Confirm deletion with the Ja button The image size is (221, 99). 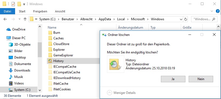pos(173,79)
